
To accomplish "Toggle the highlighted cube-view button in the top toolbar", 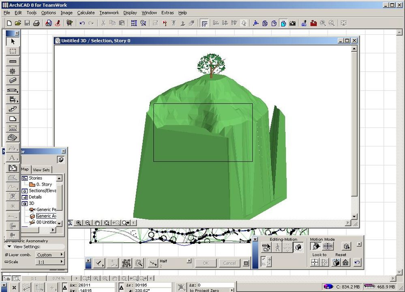I will [x=283, y=23].
